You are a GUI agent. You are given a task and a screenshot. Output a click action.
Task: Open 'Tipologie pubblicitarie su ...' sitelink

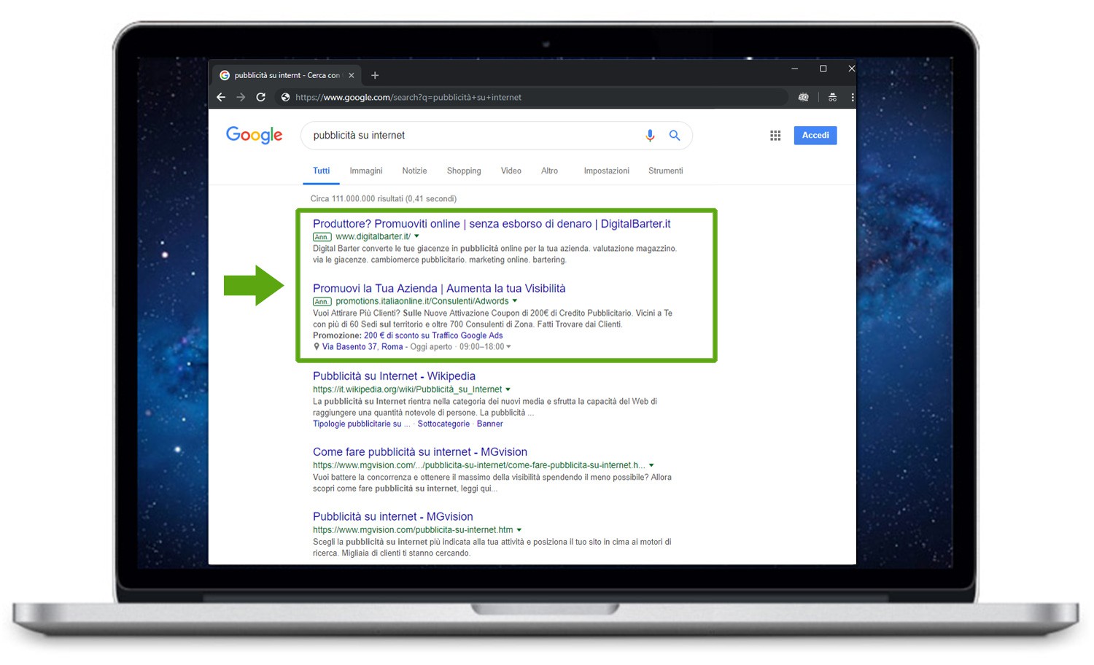point(362,424)
